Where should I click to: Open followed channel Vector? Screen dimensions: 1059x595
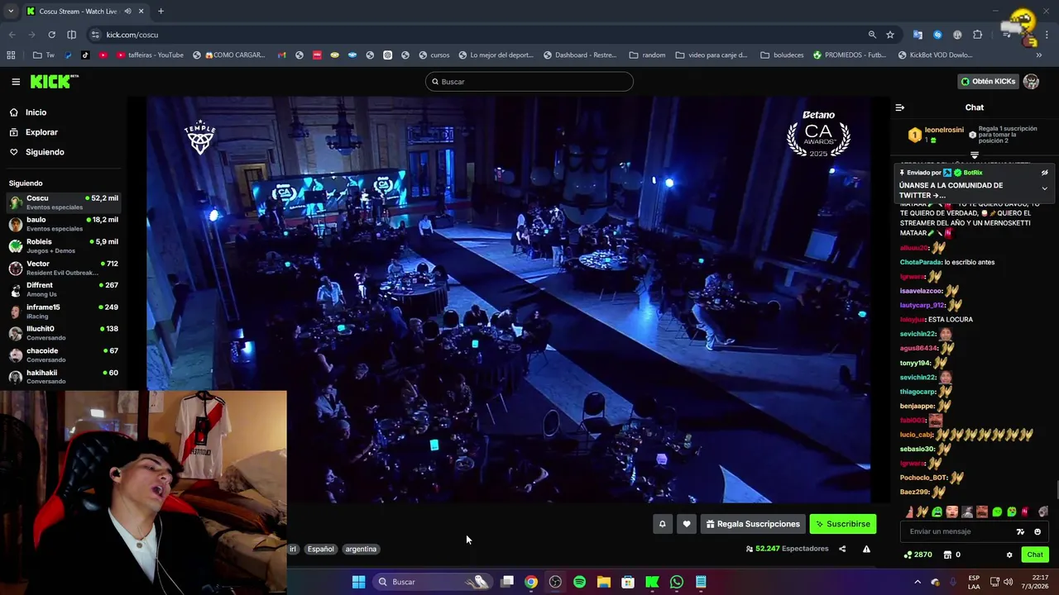[63, 268]
